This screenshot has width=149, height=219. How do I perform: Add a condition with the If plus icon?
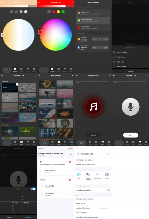pos(70,162)
